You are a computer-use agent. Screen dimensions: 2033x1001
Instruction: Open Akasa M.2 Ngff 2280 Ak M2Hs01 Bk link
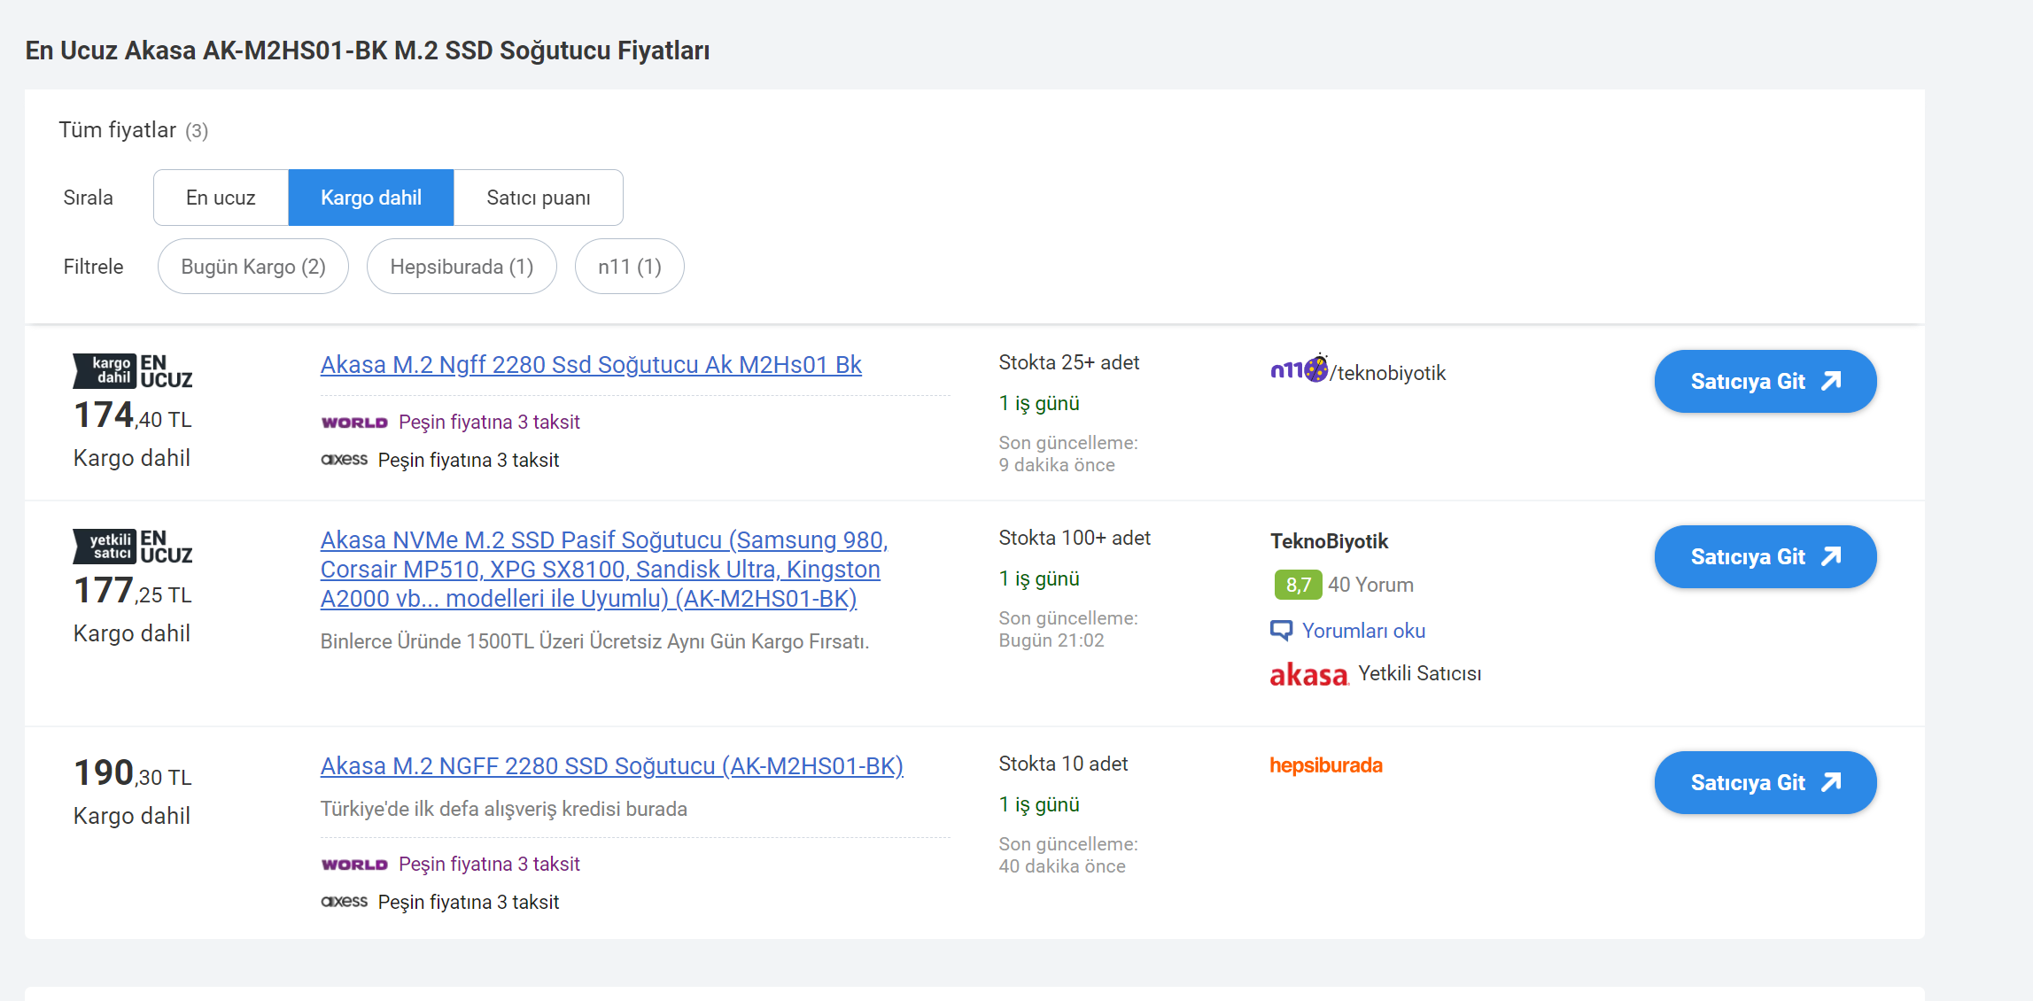coord(591,365)
